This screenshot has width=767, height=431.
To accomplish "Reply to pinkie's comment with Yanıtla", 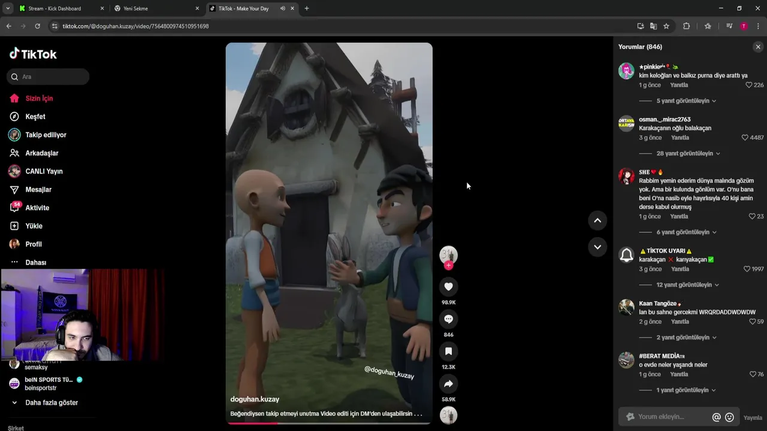I will 679,85.
